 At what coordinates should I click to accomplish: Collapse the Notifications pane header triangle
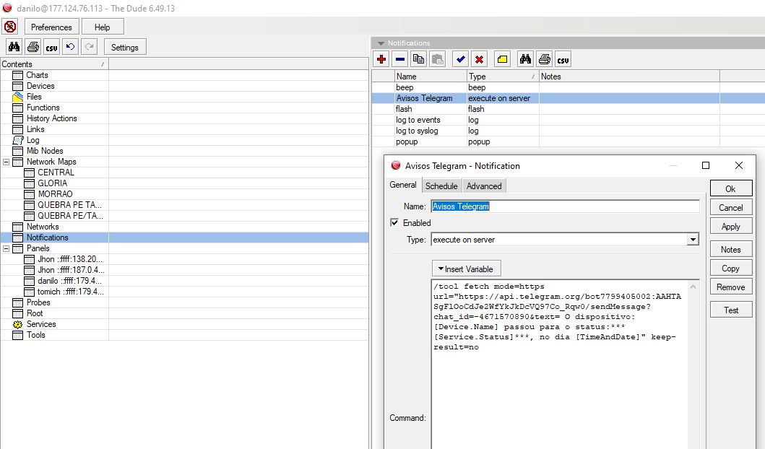(381, 43)
